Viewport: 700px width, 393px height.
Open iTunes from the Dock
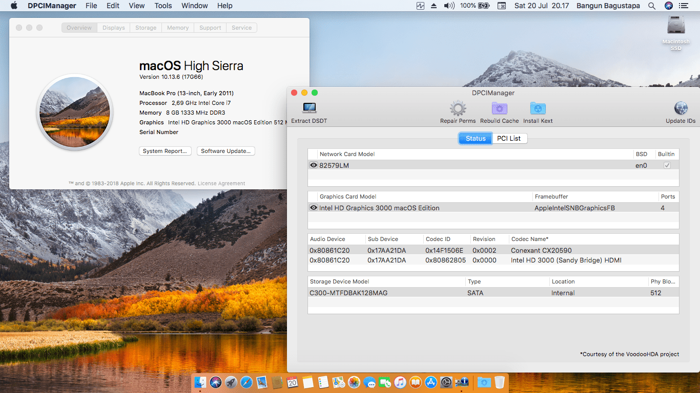coord(400,382)
